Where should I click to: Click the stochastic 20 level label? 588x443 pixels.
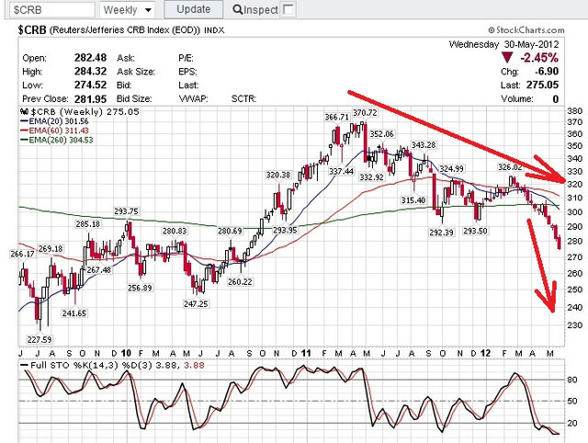(x=572, y=423)
